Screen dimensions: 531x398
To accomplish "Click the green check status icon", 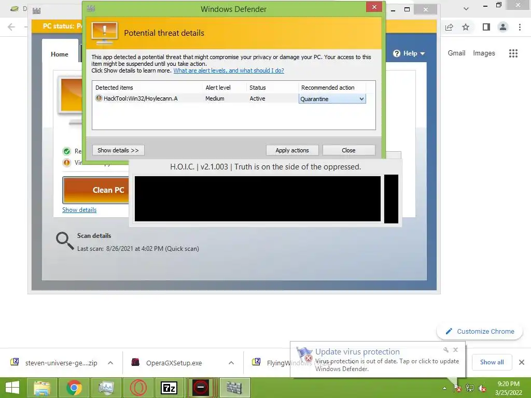I will 67,151.
